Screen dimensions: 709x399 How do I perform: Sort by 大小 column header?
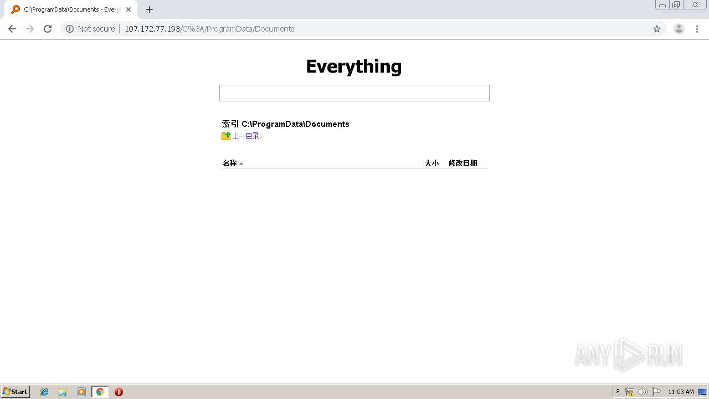[x=431, y=163]
